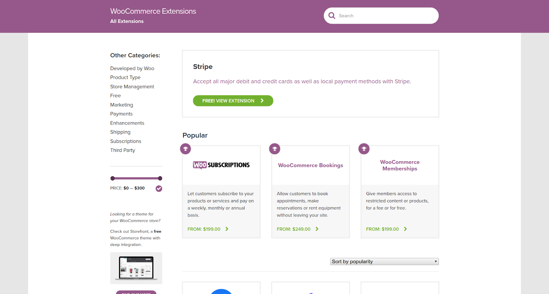Image resolution: width=549 pixels, height=294 pixels.
Task: Open the Third Party category
Action: pyautogui.click(x=122, y=150)
